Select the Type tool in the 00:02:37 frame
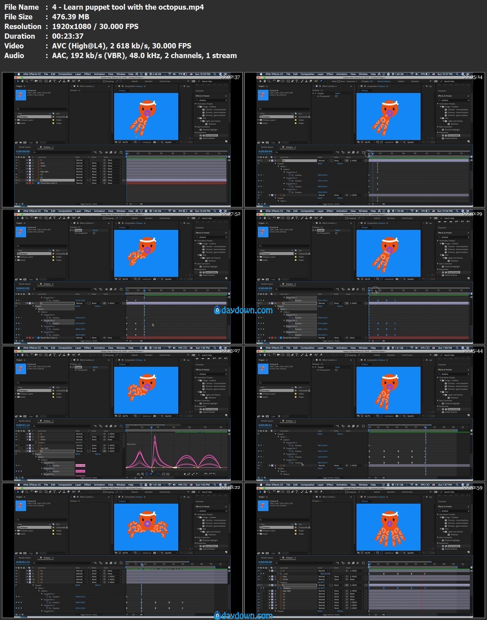Image resolution: width=487 pixels, height=620 pixels. [54, 81]
